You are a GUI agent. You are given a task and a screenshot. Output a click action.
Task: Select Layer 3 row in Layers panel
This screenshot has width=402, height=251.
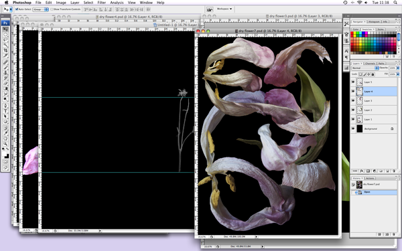tap(374, 100)
